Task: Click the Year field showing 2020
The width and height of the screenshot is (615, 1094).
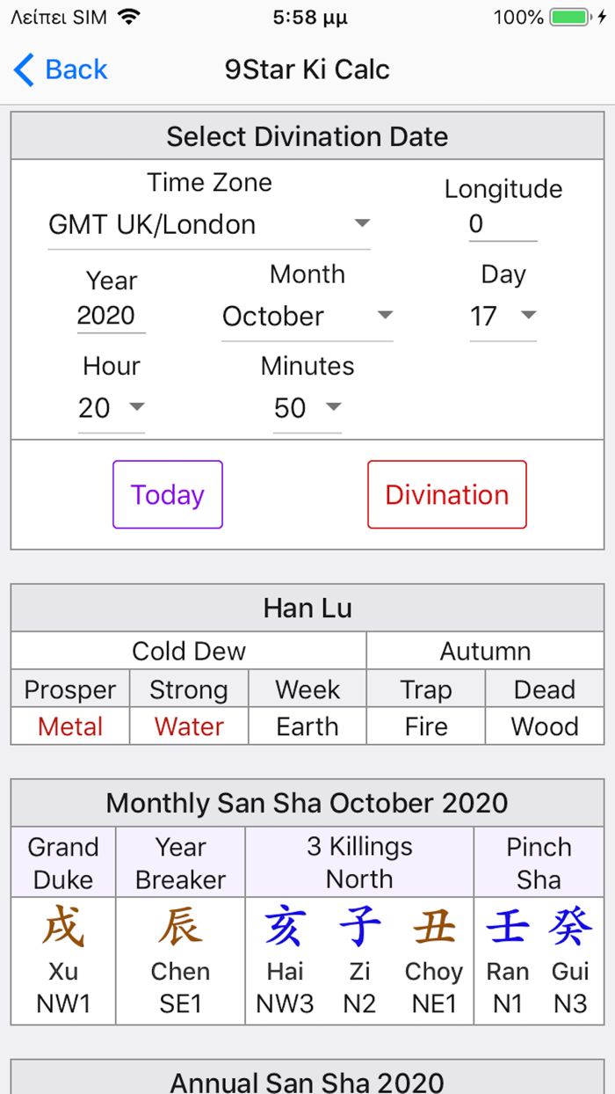Action: tap(111, 317)
